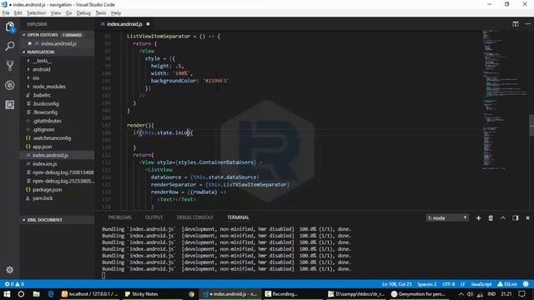Open Cortana search circle on taskbar
Image resolution: width=534 pixels, height=300 pixels.
(21, 294)
